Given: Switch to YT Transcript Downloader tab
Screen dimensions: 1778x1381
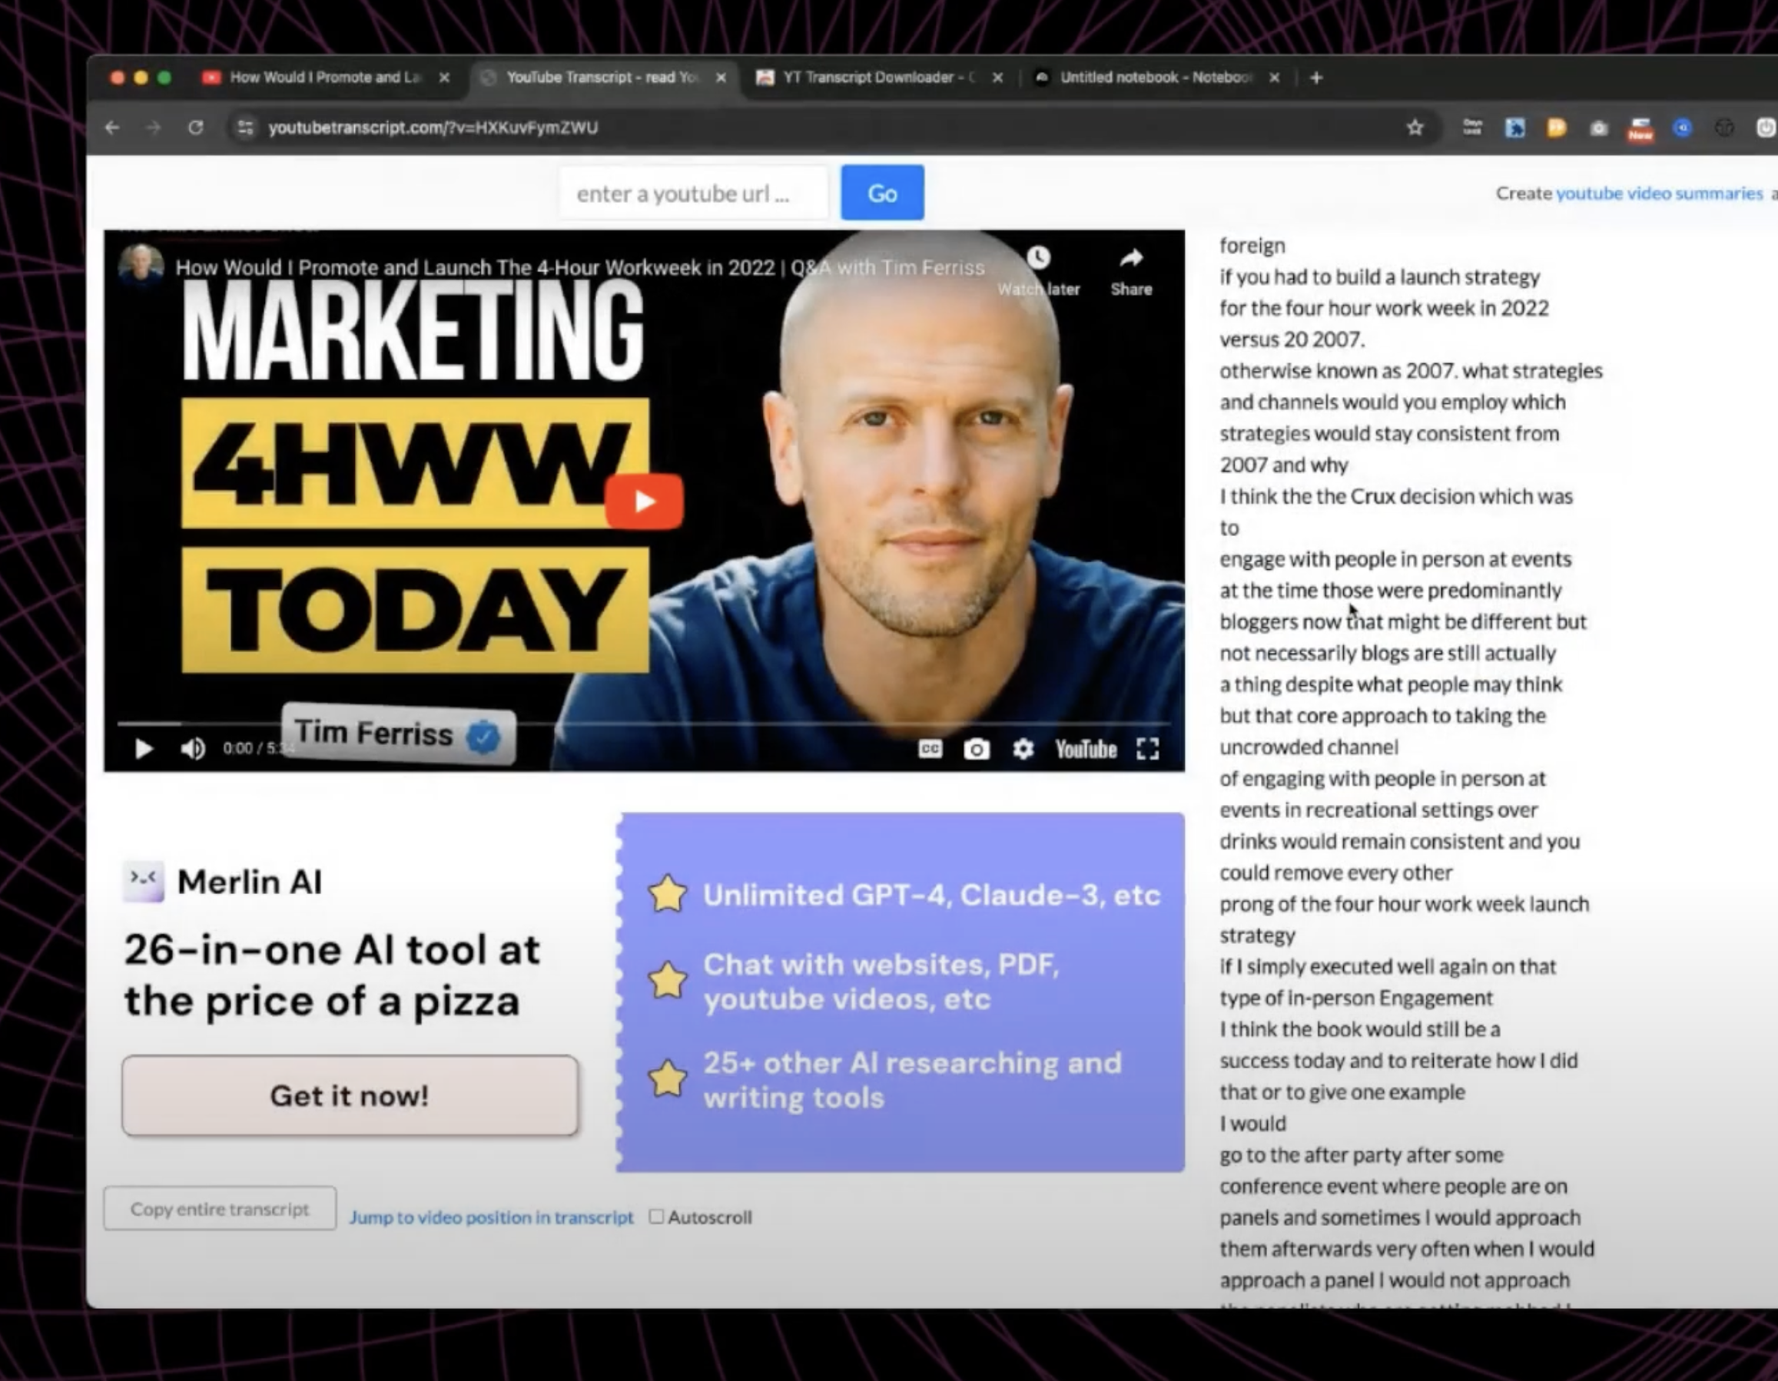Looking at the screenshot, I should [x=869, y=78].
